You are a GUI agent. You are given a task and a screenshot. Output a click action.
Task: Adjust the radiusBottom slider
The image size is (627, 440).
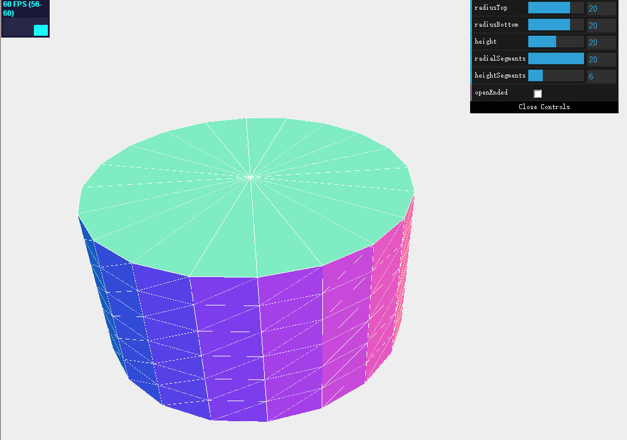click(556, 25)
